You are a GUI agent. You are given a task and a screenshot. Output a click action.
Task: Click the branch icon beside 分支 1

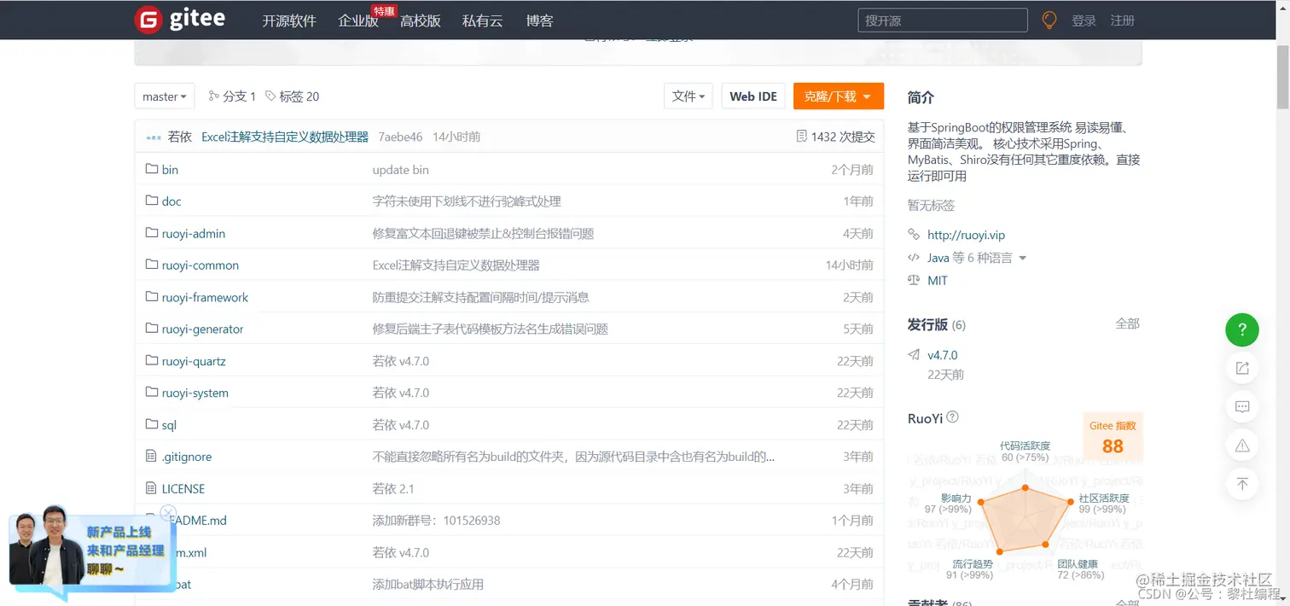coord(213,96)
